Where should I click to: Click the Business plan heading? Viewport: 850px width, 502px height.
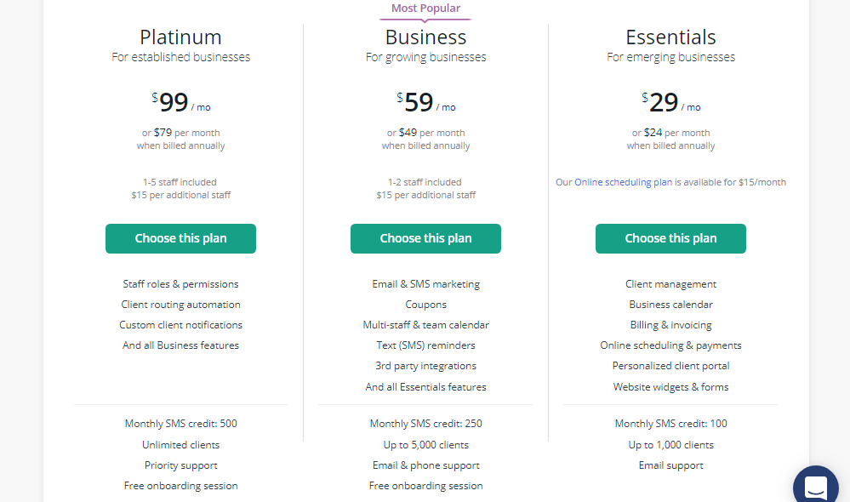pos(425,37)
